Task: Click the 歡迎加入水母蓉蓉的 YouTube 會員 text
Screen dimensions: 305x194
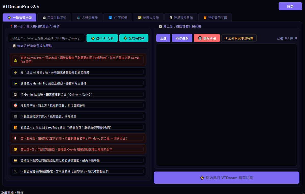Action: pyautogui.click(x=66, y=127)
